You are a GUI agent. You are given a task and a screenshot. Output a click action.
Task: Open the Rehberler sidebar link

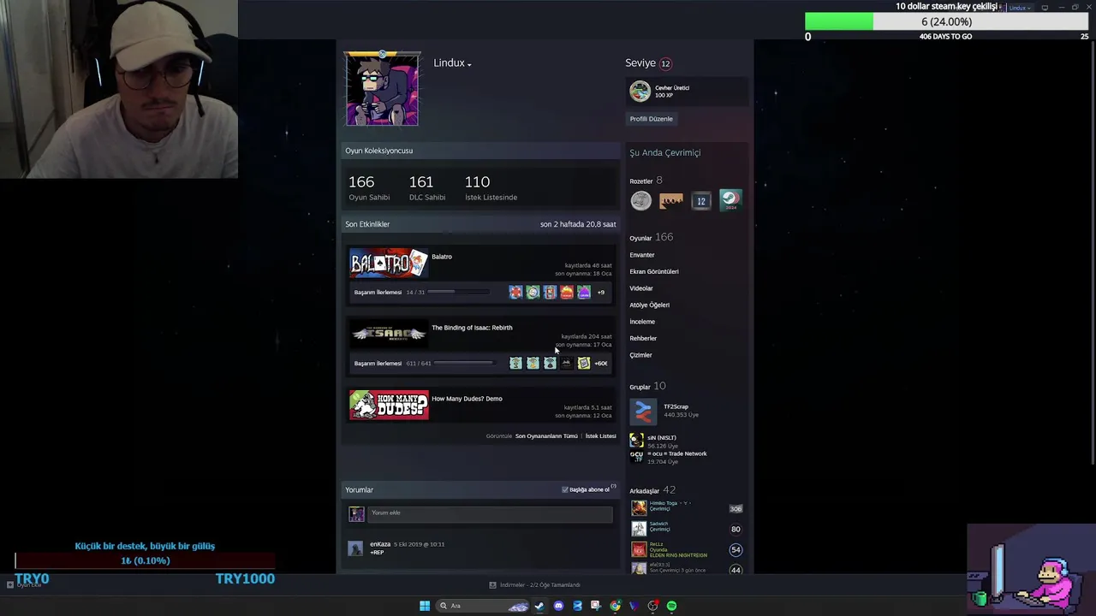click(643, 339)
